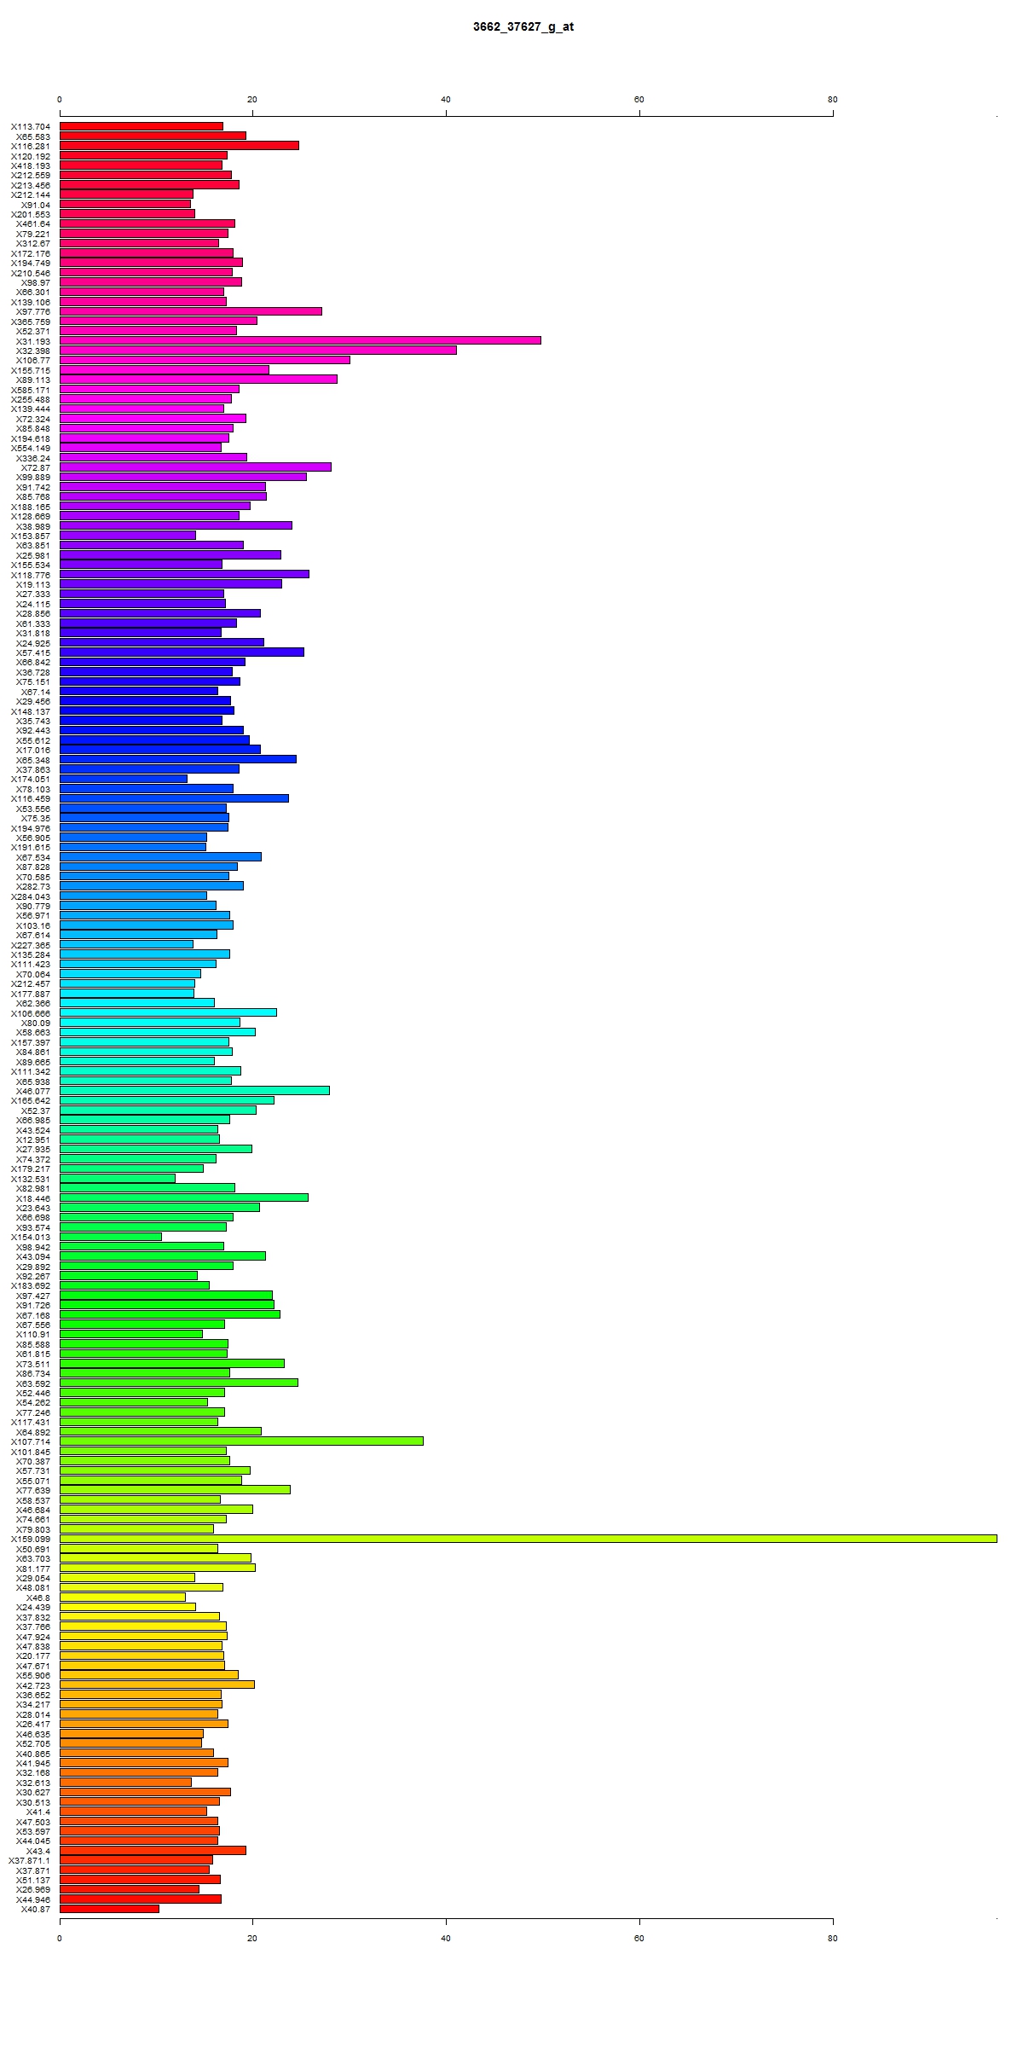Click the X585.171 label
Image resolution: width=1023 pixels, height=2047 pixels.
(x=31, y=390)
